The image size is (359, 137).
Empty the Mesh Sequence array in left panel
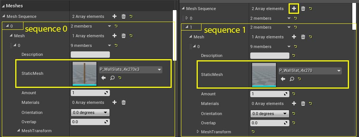123,16
